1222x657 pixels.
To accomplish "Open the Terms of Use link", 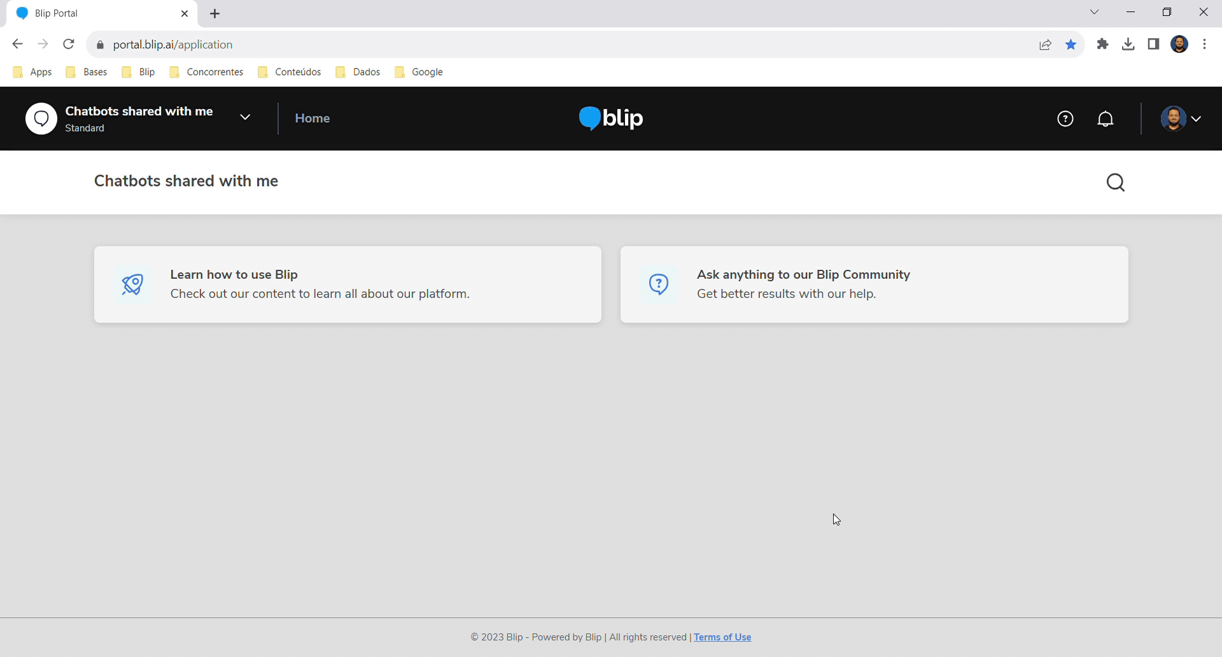I will click(722, 637).
